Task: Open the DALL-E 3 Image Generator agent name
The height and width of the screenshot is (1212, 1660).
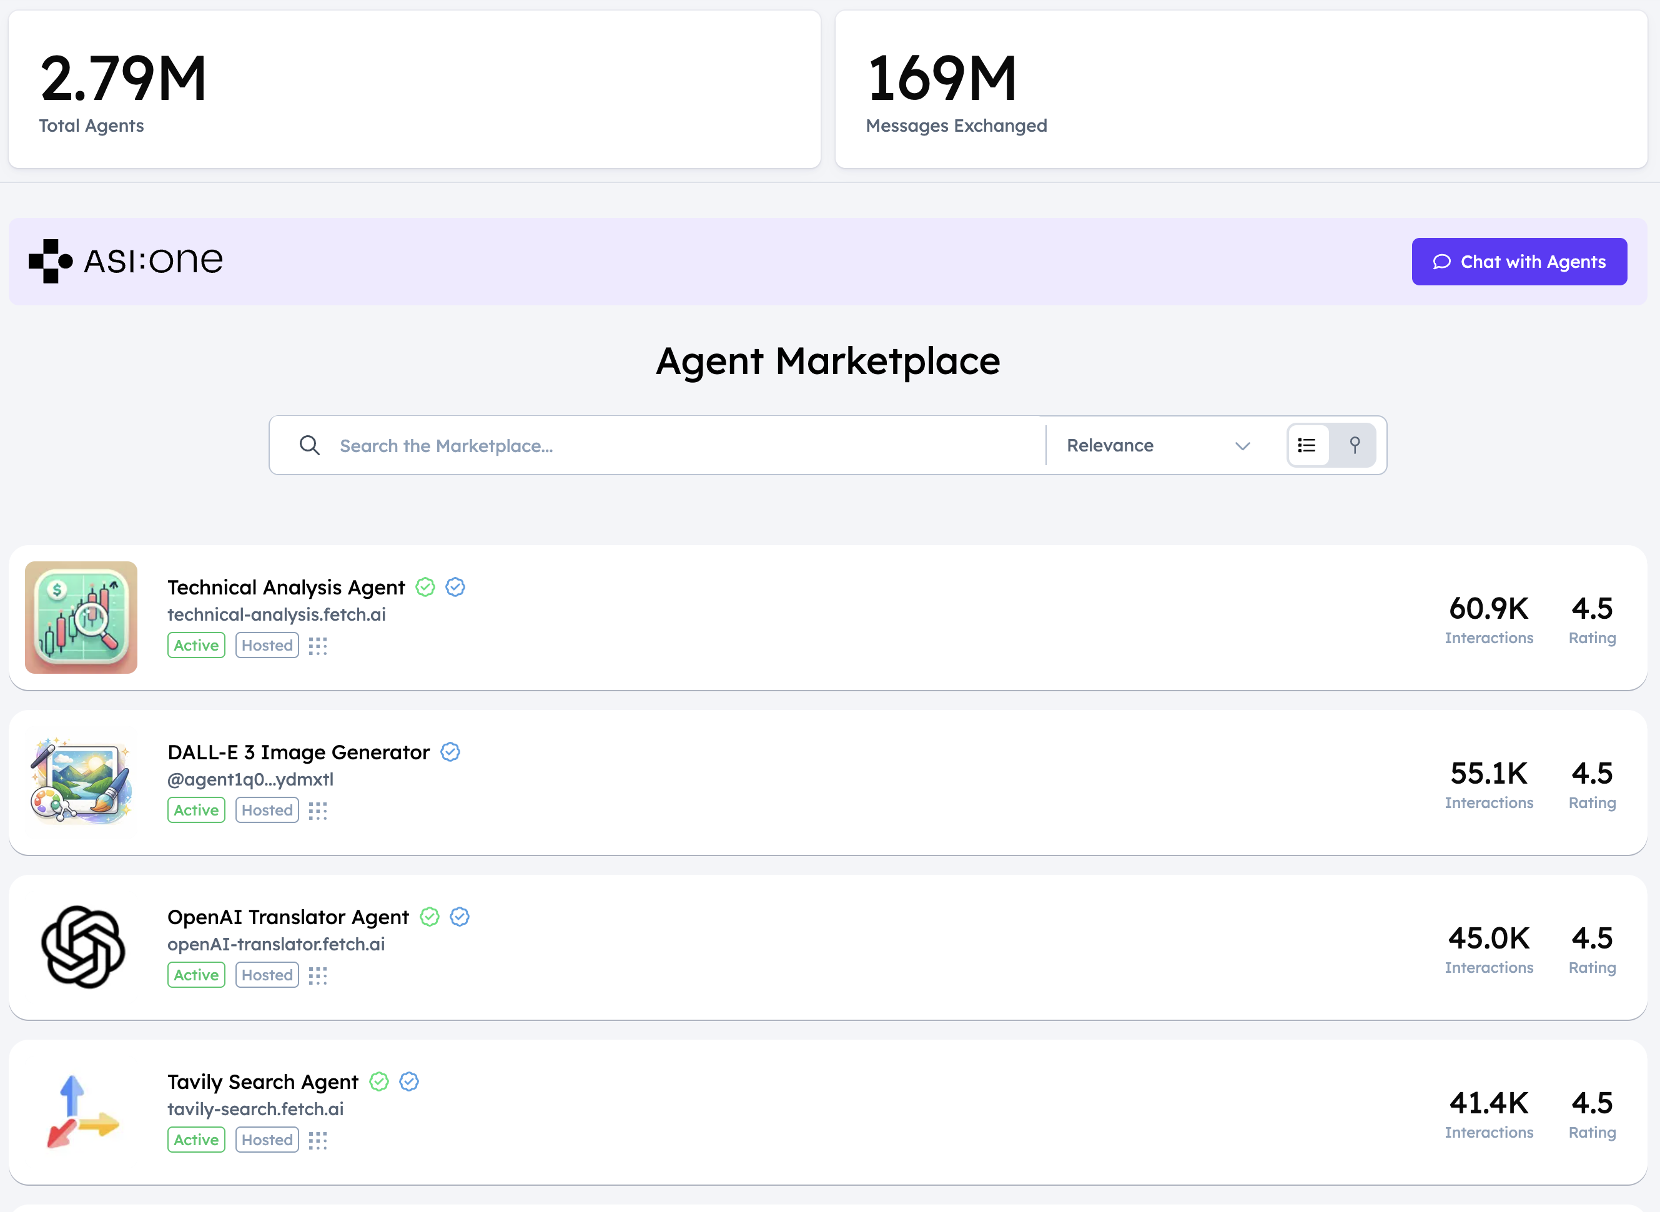Action: pyautogui.click(x=298, y=752)
